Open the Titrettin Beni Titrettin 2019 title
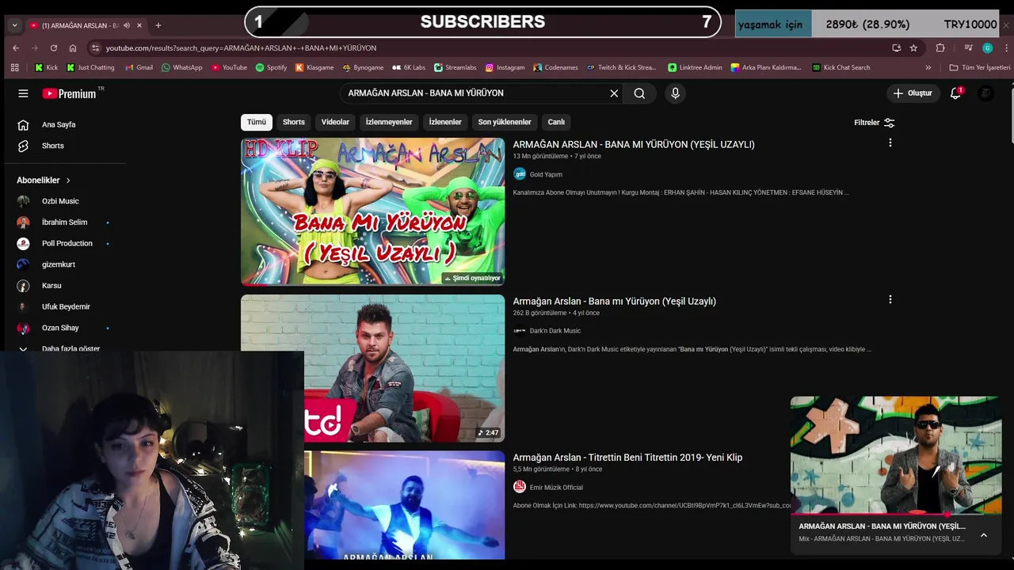1014x570 pixels. coord(627,458)
